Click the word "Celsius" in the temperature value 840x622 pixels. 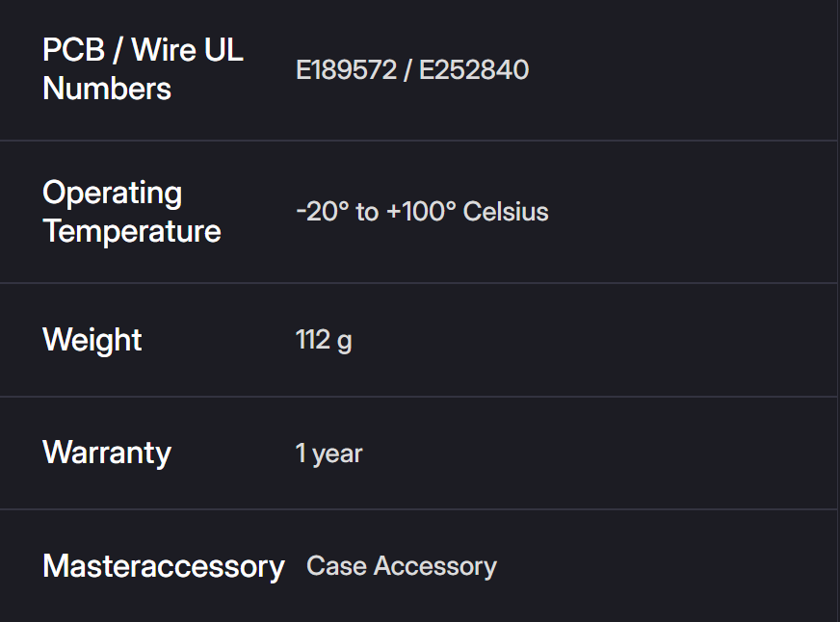(x=506, y=212)
